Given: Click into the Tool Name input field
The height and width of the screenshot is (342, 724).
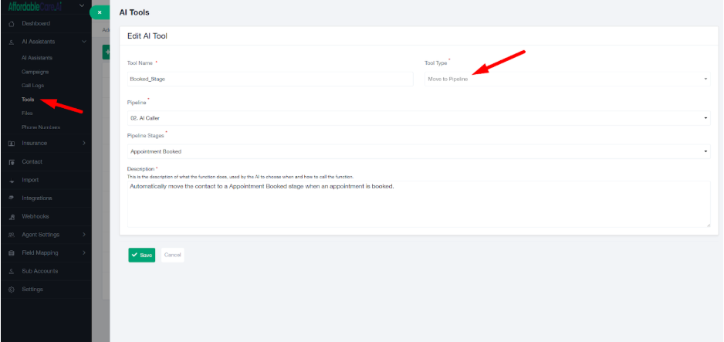Looking at the screenshot, I should (x=270, y=79).
